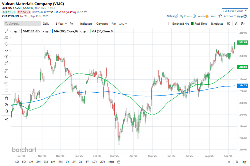Switch to log scale
This screenshot has width=250, height=166.
pyautogui.click(x=244, y=162)
